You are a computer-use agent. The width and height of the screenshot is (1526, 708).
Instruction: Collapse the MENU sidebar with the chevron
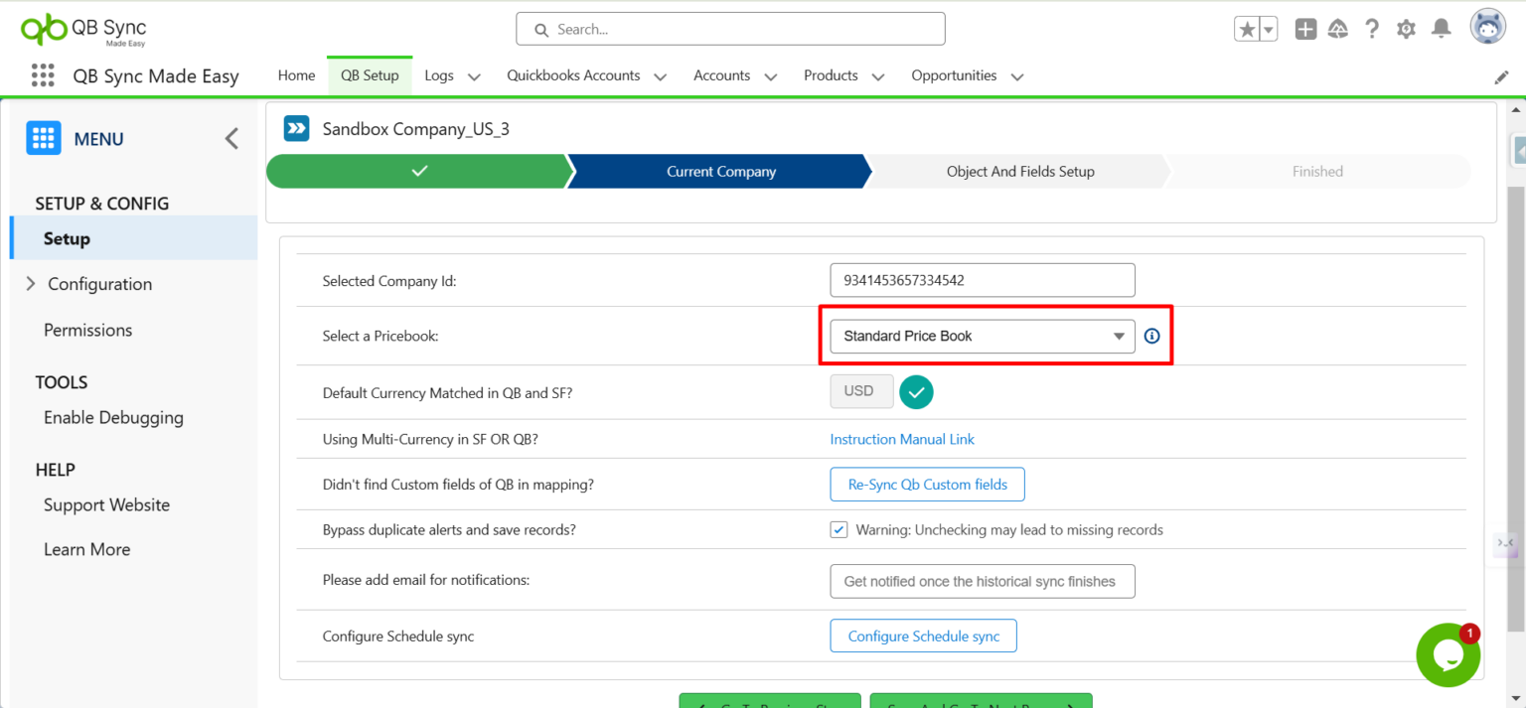[x=231, y=139]
